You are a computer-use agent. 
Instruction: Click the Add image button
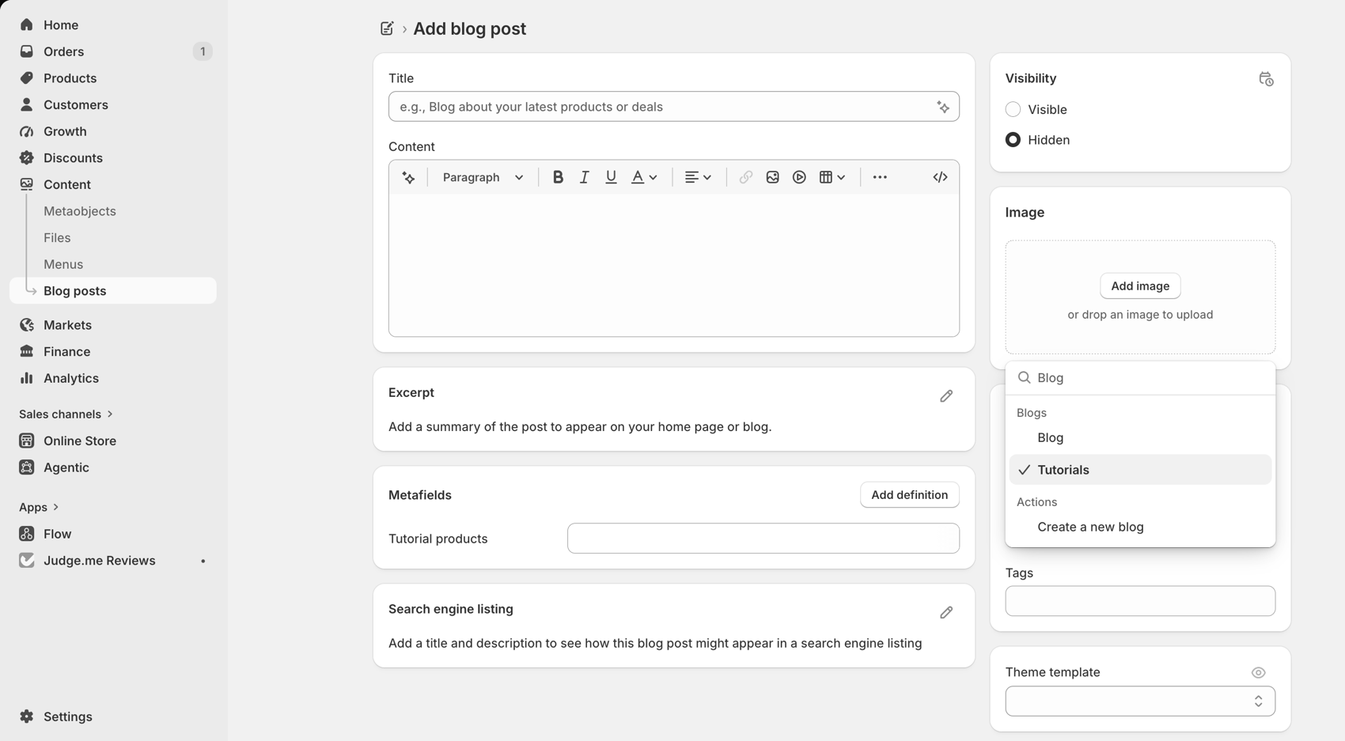coord(1140,286)
